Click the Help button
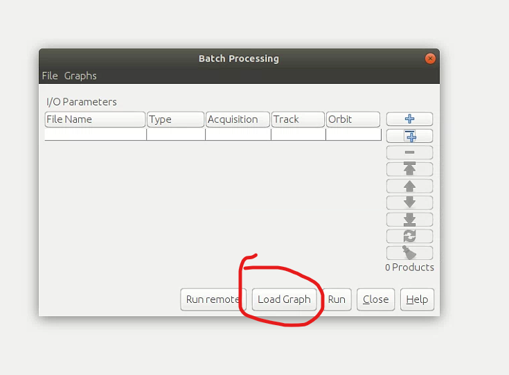Viewport: 509px width, 375px height. (417, 299)
